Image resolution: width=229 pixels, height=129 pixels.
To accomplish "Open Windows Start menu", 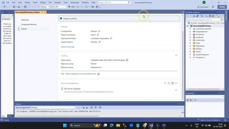I will click(65, 125).
